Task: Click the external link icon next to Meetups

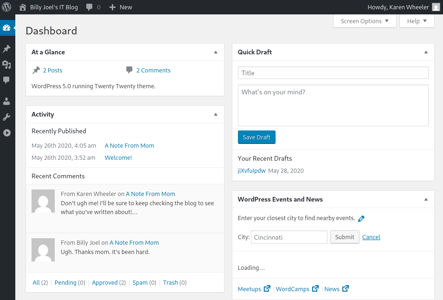Action: (267, 289)
